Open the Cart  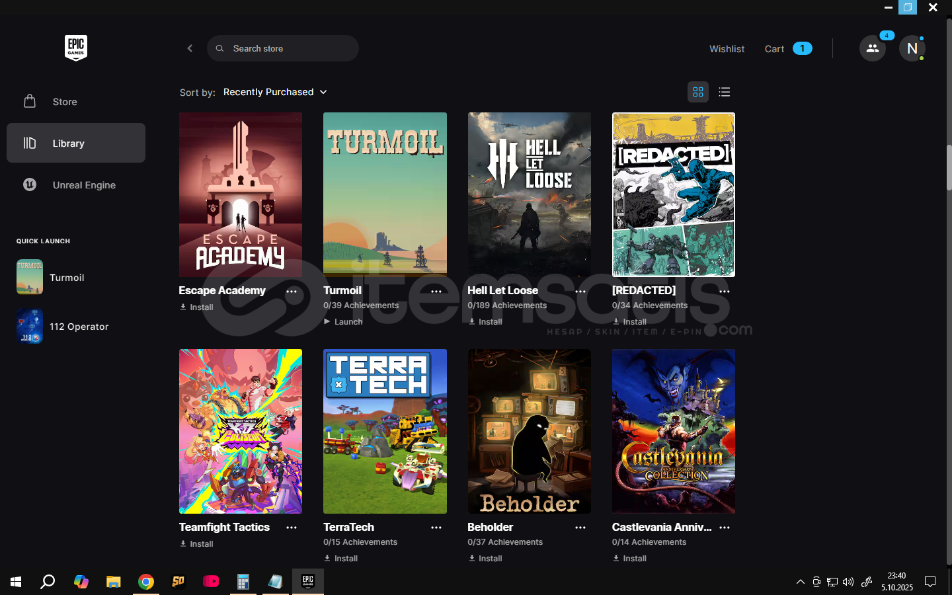click(788, 49)
